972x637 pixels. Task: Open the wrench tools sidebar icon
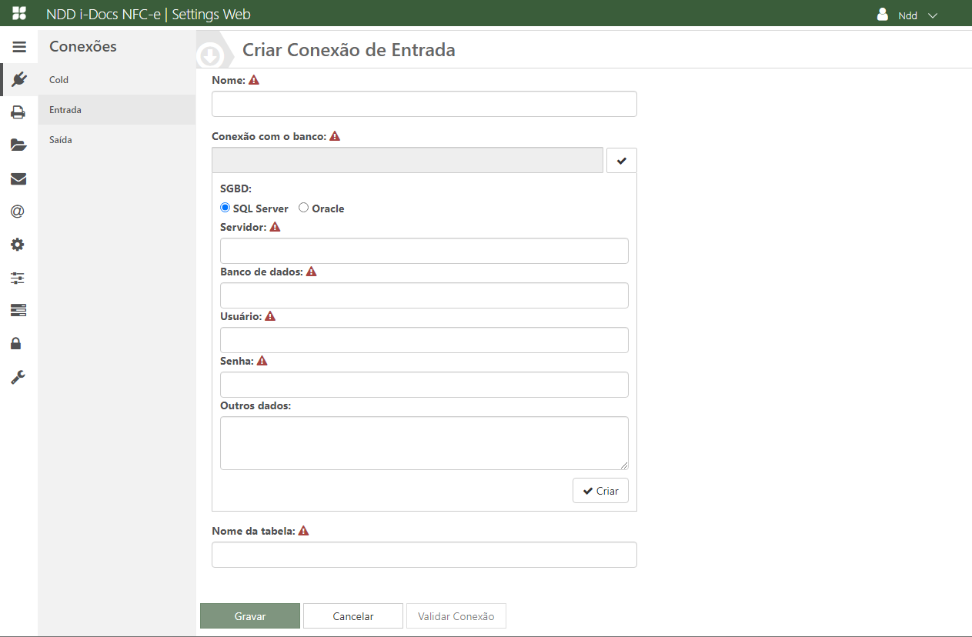coord(18,377)
